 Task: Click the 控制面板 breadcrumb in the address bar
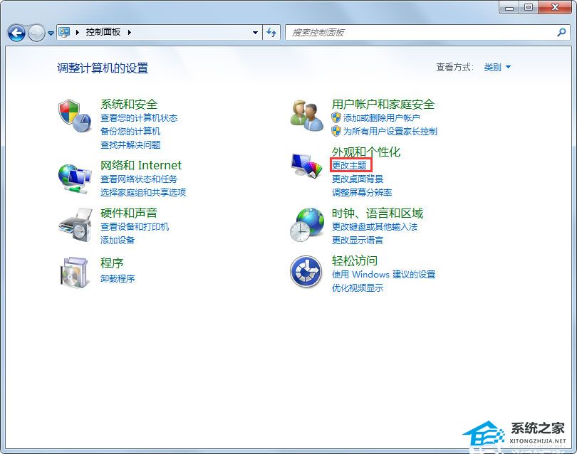[x=103, y=32]
